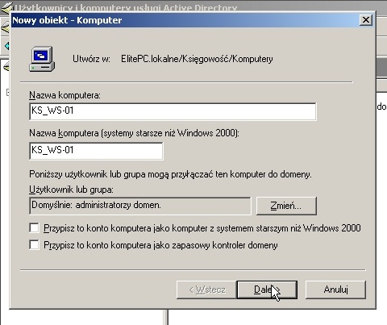Click the Utwórz w location path text
Screen dimensions: 387x325
pos(197,59)
